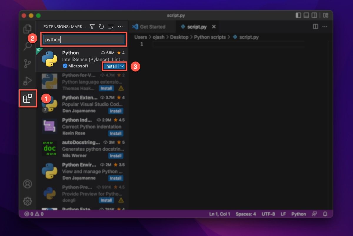Install the Microsoft Python extension

(x=111, y=66)
